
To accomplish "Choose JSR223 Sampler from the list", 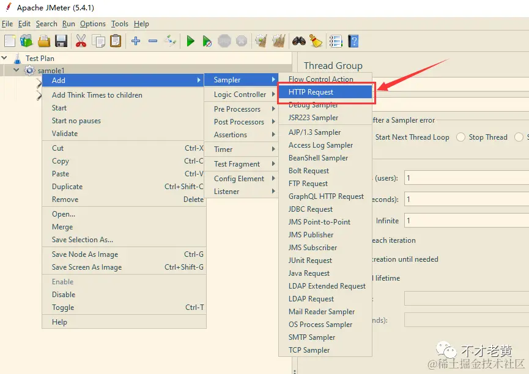I will point(325,118).
